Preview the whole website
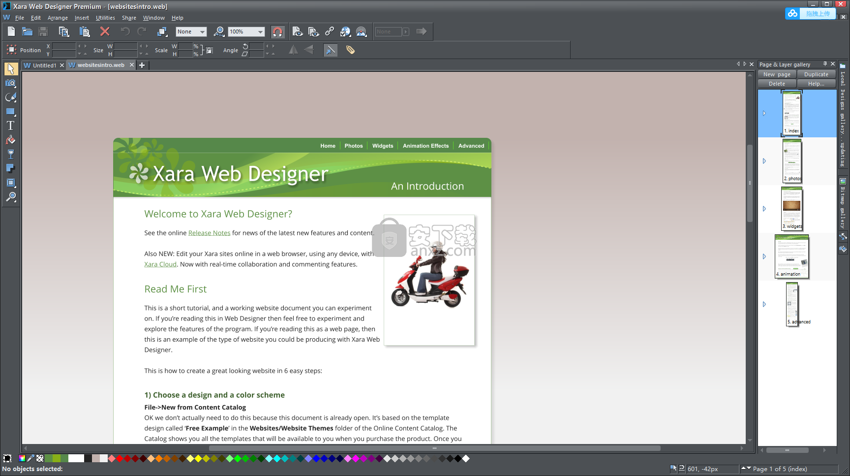The width and height of the screenshot is (850, 476). 313,32
